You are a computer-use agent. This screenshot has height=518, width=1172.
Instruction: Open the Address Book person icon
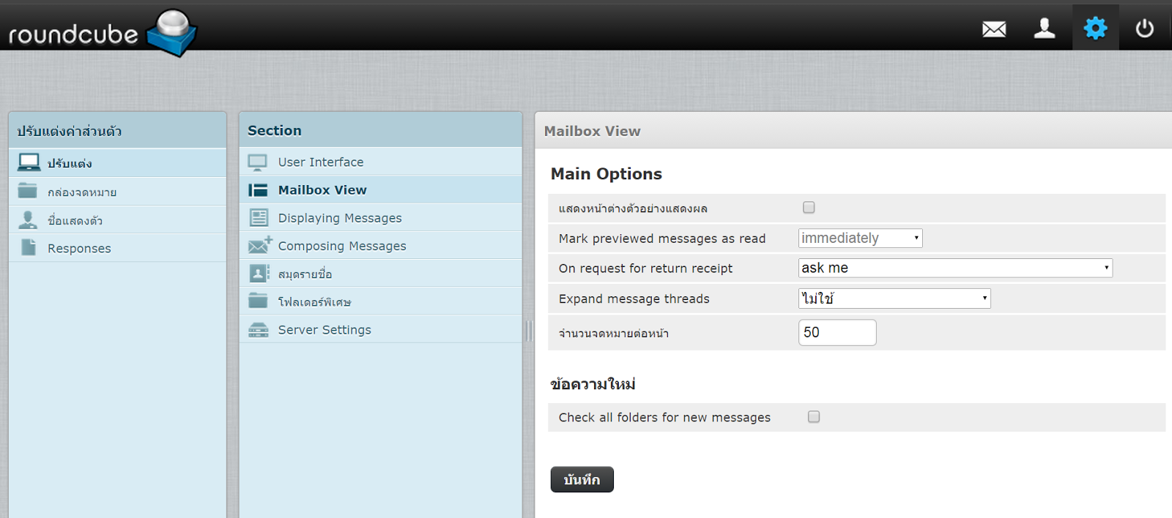(1044, 29)
